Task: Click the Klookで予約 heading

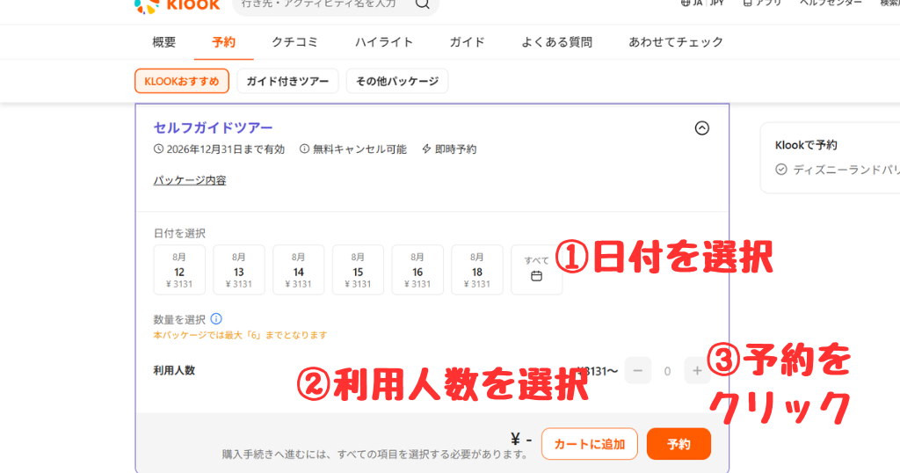Action: coord(806,145)
